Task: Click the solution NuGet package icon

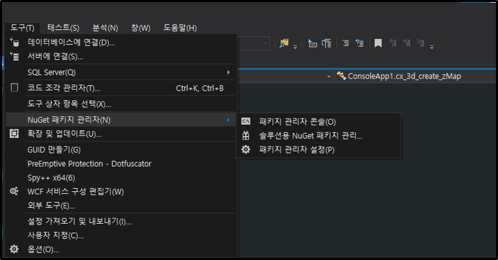Action: [246, 135]
